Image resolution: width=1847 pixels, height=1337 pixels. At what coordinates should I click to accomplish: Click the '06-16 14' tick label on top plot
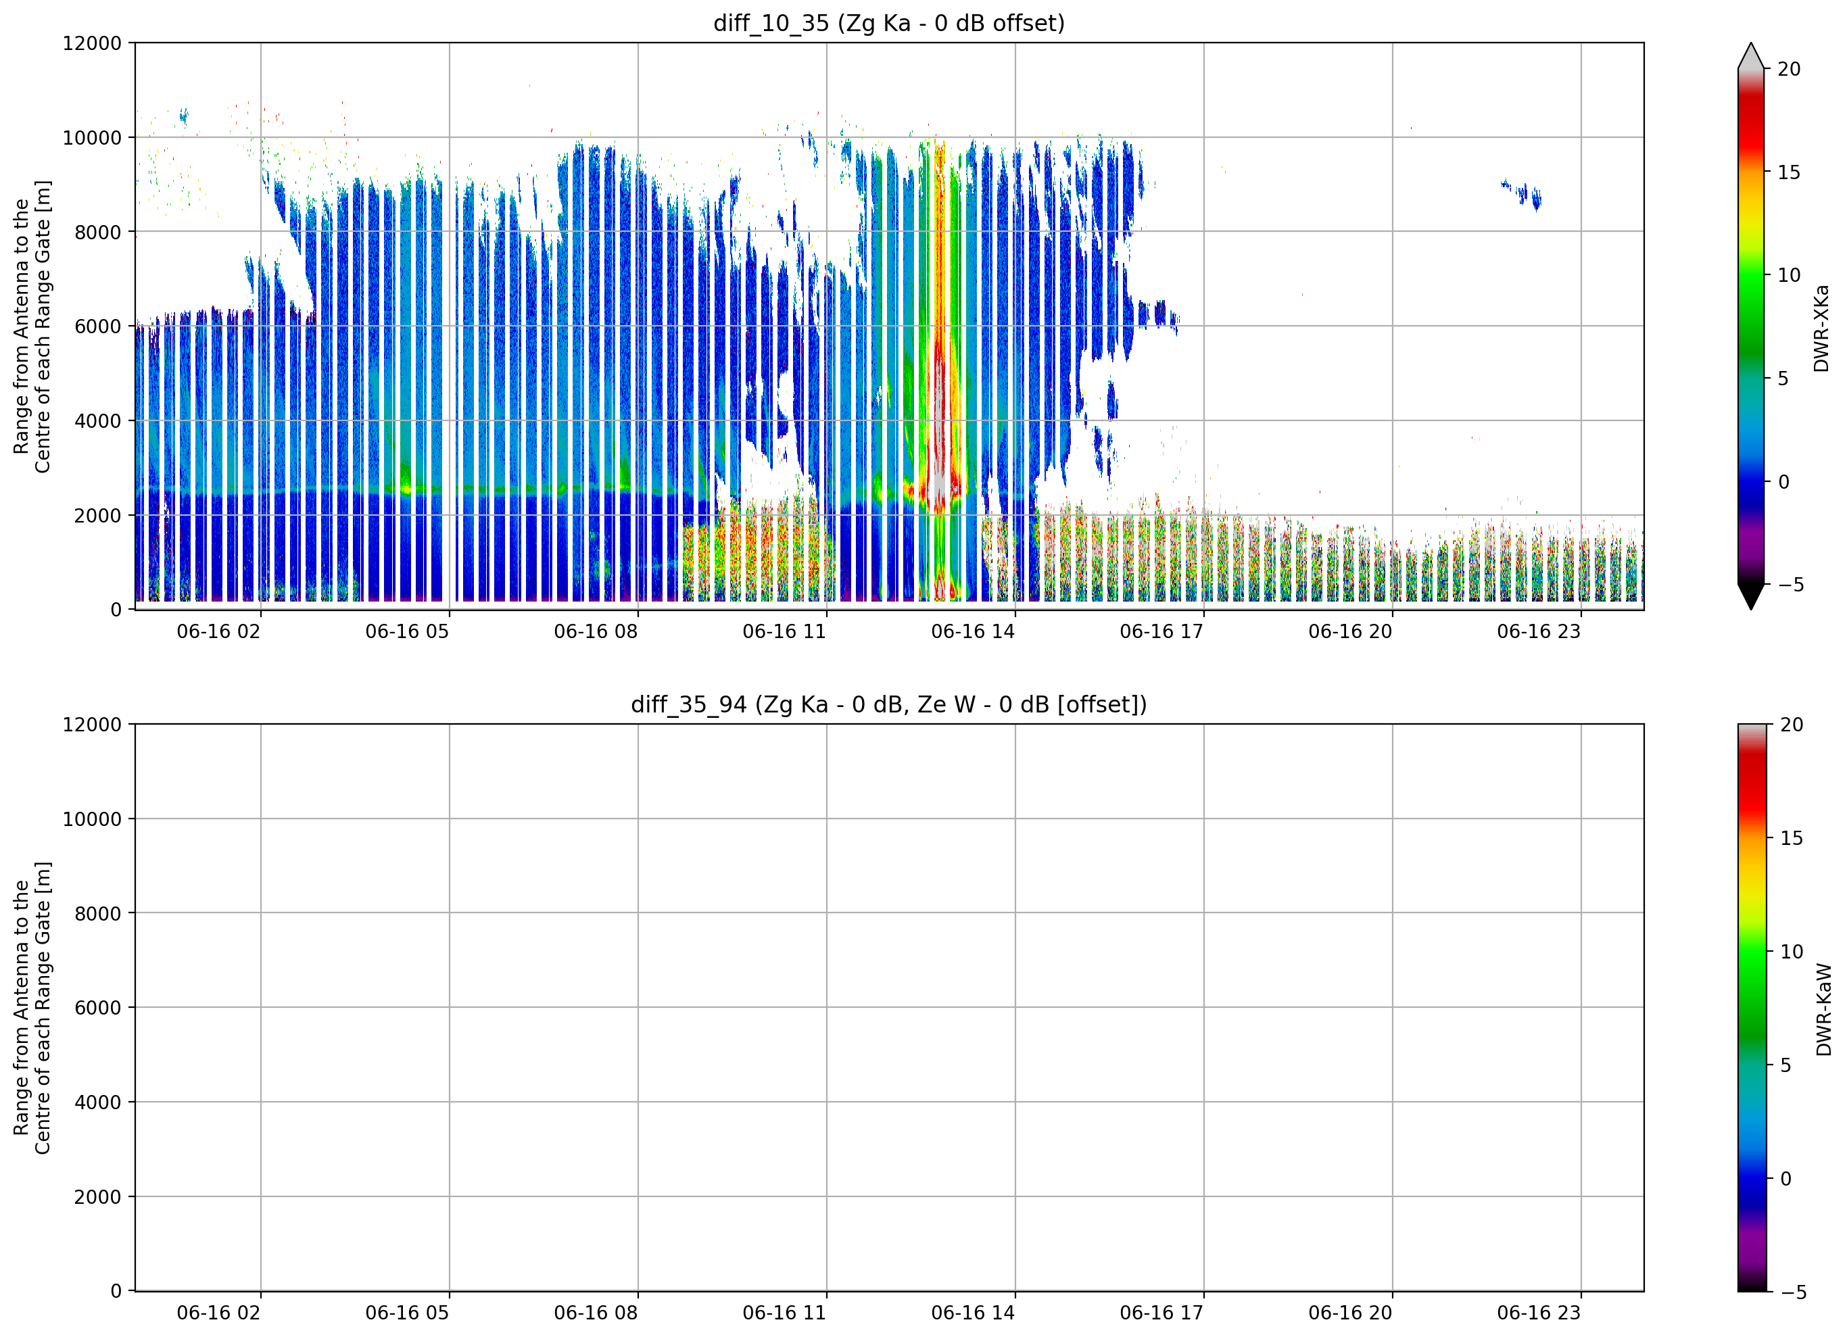coord(973,632)
